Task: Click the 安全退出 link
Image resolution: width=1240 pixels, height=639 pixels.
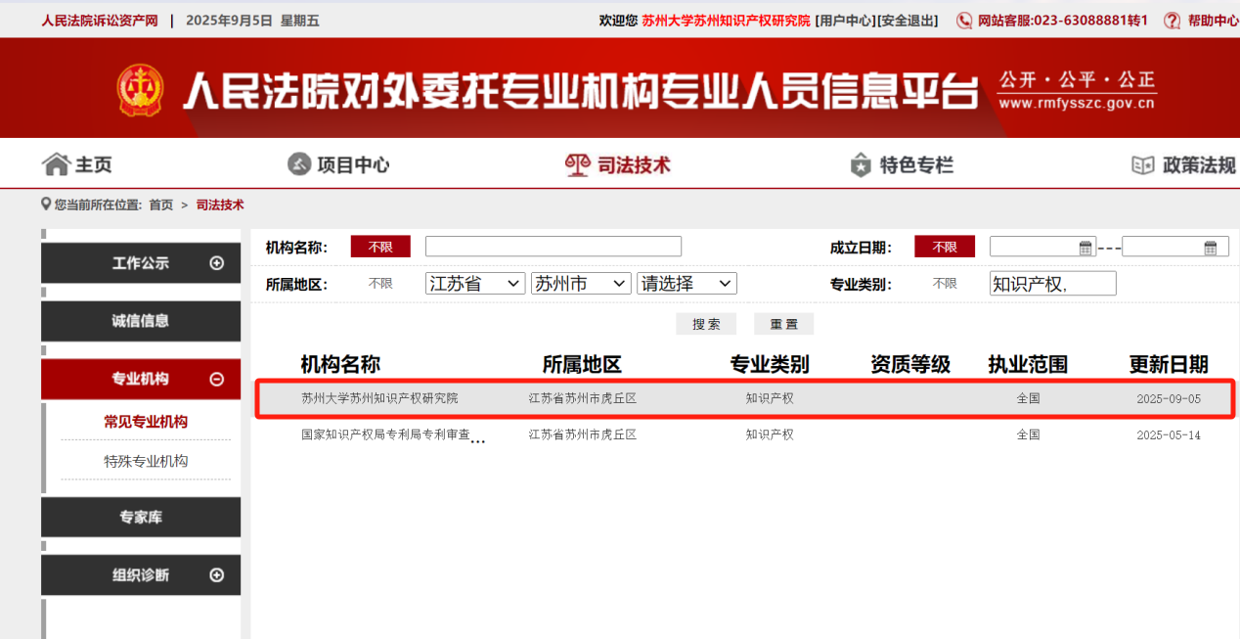Action: [908, 21]
